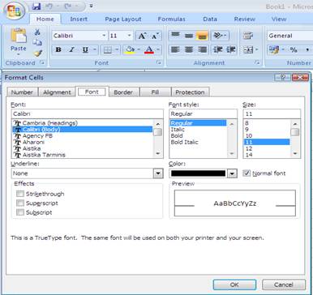
Task: Decrease indent in Alignment group
Action: click(218, 49)
